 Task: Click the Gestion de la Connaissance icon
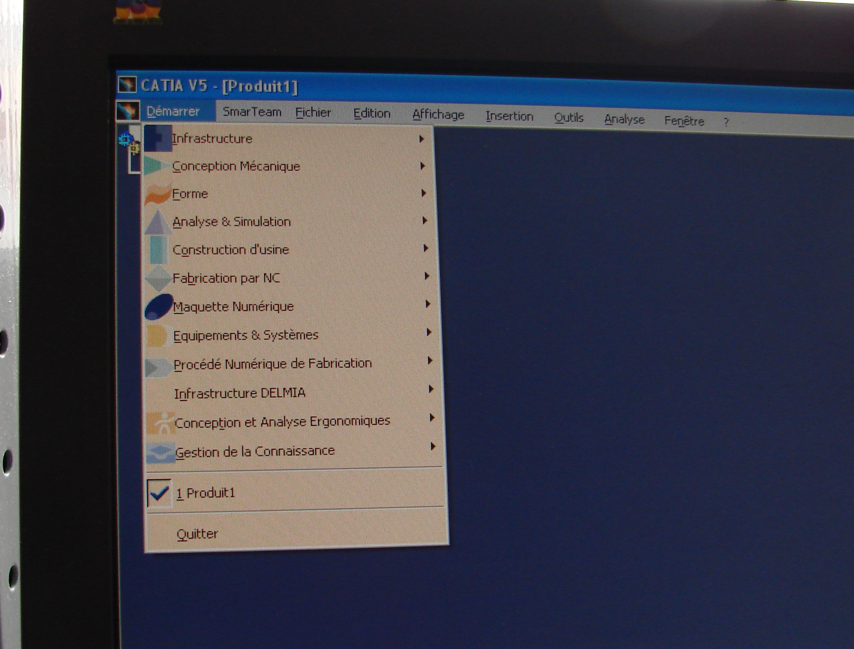161,453
